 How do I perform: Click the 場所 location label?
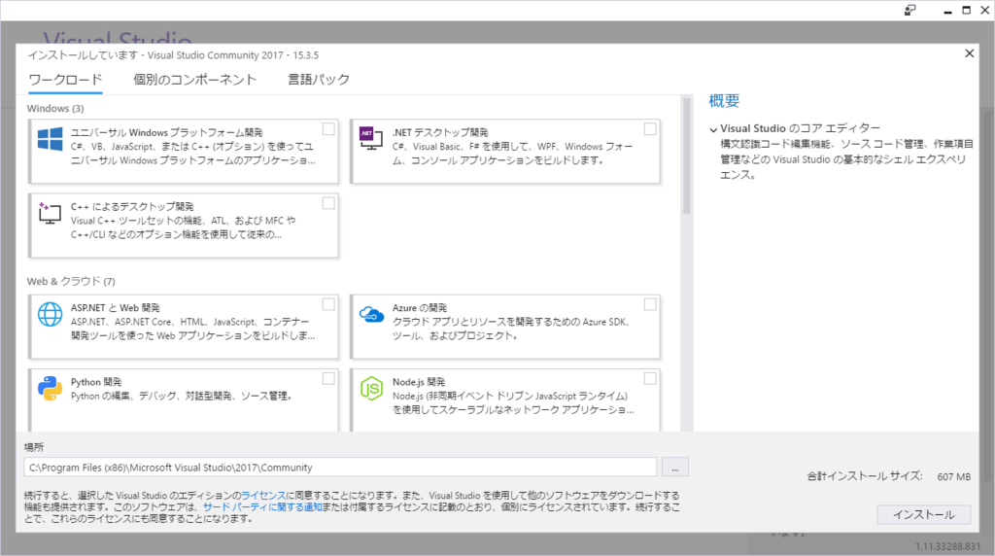(34, 447)
